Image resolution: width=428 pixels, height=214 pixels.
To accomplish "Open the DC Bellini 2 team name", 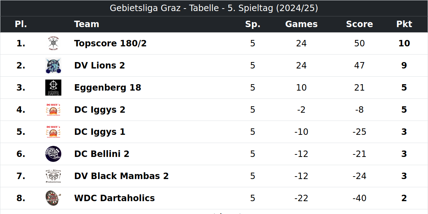I will pyautogui.click(x=102, y=154).
